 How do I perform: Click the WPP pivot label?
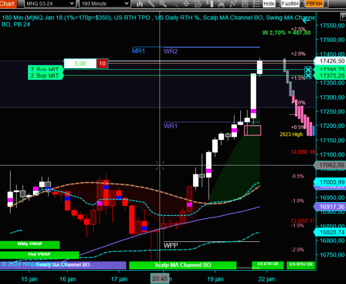pyautogui.click(x=171, y=245)
